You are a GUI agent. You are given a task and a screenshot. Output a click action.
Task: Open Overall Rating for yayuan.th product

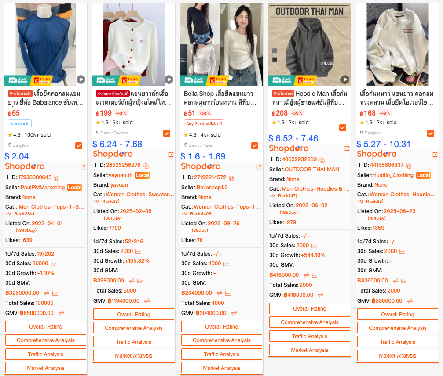[x=134, y=314]
